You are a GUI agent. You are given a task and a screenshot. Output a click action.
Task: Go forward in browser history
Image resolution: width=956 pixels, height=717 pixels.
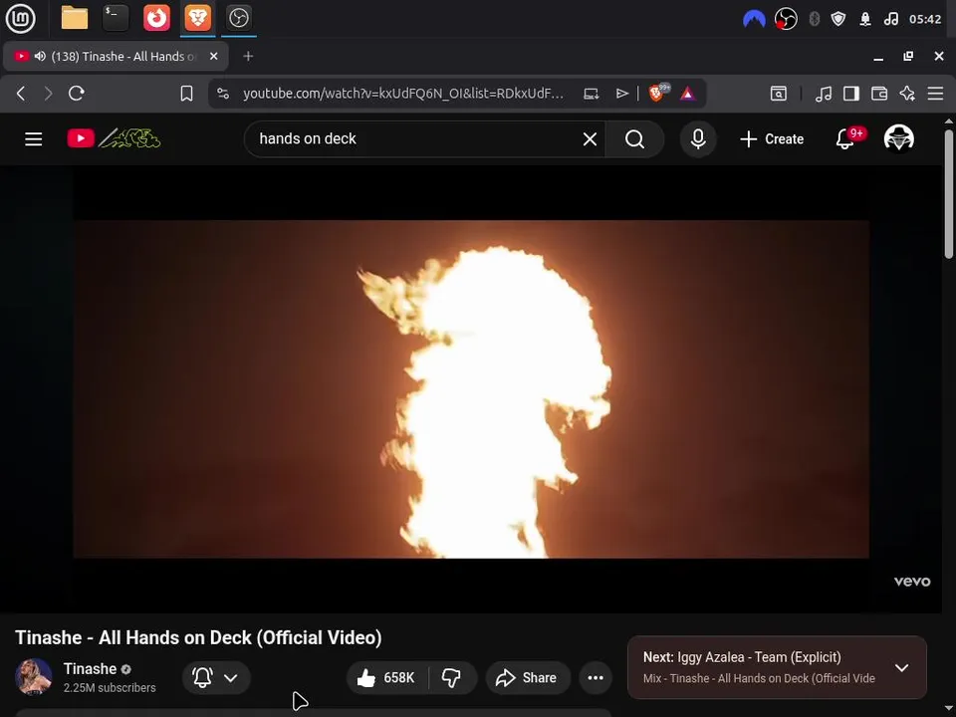[48, 94]
